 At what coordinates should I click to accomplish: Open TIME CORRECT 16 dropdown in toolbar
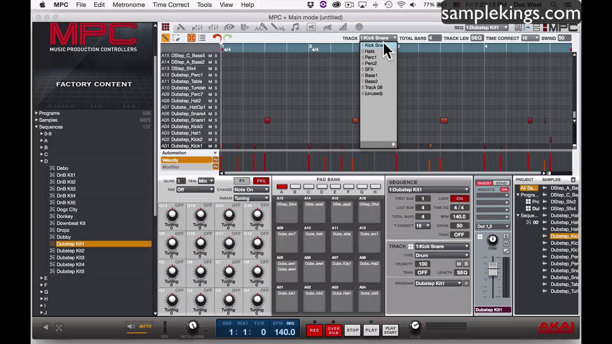(x=530, y=38)
